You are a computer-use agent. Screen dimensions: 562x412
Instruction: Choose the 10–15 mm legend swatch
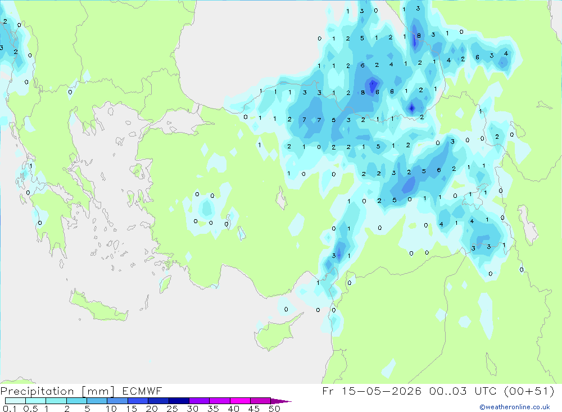tap(117, 401)
